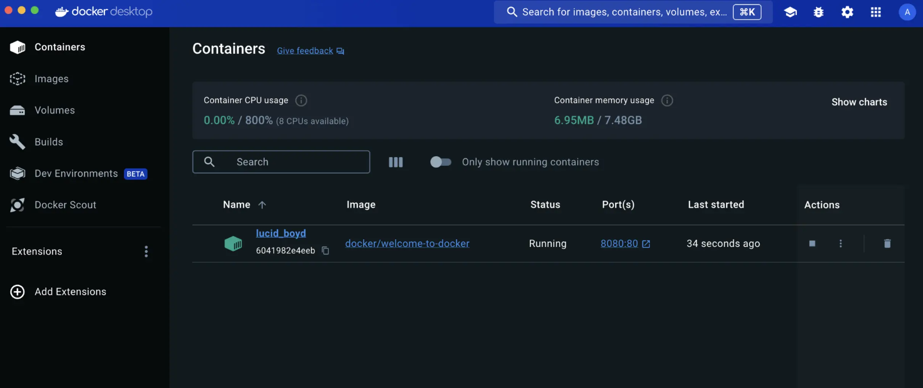Open Dev Environments from the sidebar

click(76, 173)
